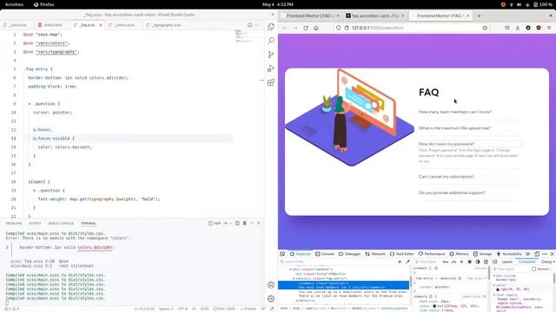This screenshot has width=556, height=312.
Task: Open the Network devtools tab
Action: tap(375, 254)
